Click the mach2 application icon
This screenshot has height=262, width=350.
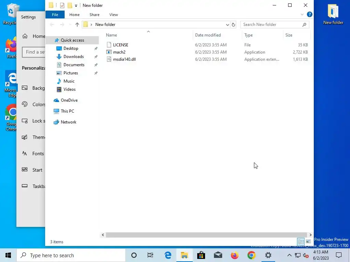109,52
